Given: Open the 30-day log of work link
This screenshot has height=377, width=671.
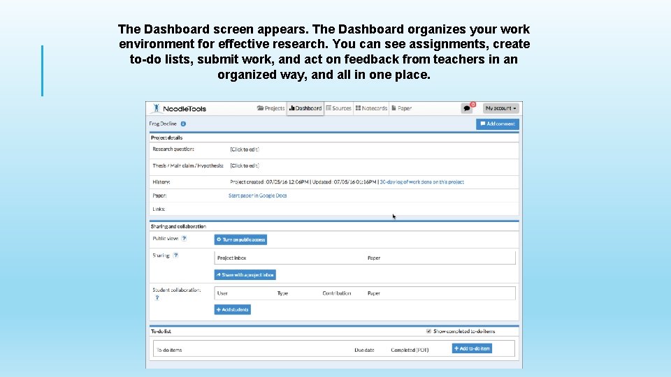Looking at the screenshot, I should 422,182.
